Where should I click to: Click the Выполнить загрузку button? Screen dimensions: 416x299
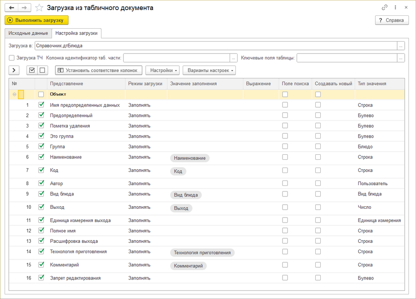coord(36,20)
